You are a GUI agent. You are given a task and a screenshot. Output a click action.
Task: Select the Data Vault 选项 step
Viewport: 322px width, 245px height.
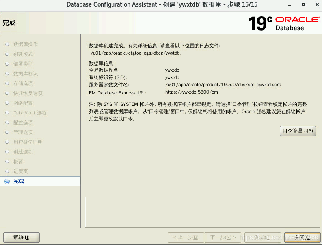(30, 113)
